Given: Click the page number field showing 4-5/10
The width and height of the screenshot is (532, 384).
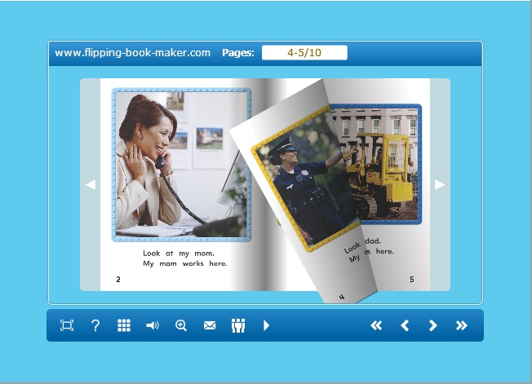Looking at the screenshot, I should [304, 52].
